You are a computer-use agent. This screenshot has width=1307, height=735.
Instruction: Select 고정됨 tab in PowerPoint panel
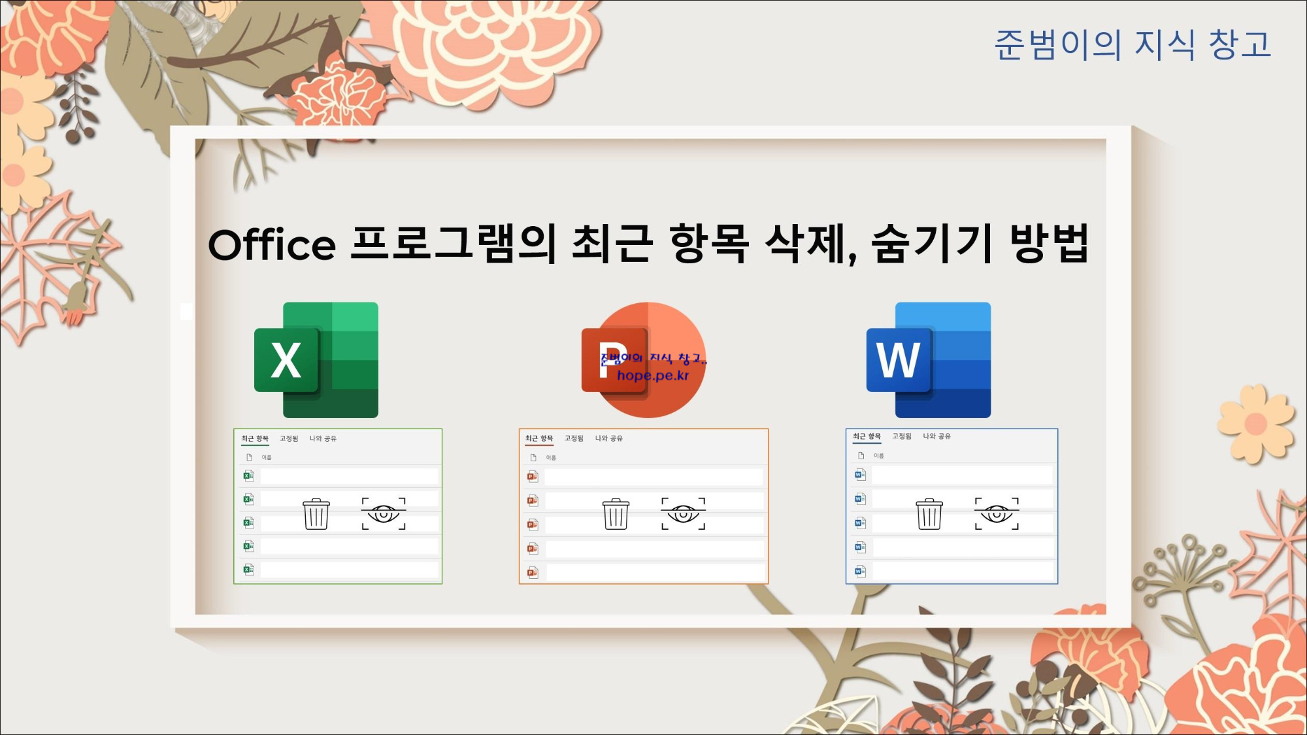point(574,438)
